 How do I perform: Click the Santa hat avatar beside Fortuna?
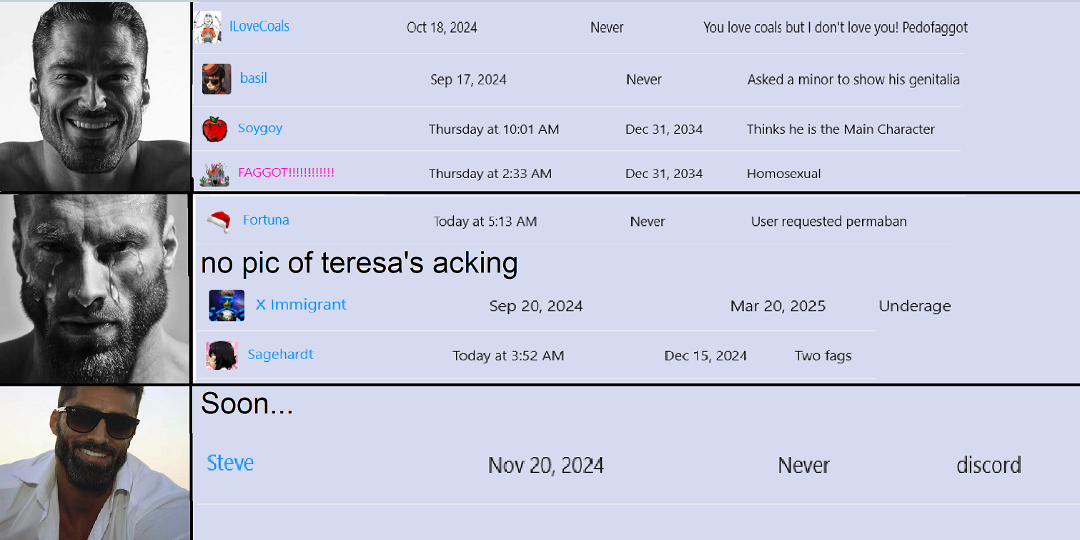click(x=219, y=221)
